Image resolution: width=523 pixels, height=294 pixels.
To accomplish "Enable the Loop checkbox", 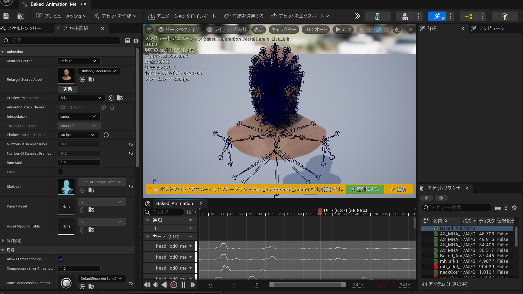I will [61, 172].
